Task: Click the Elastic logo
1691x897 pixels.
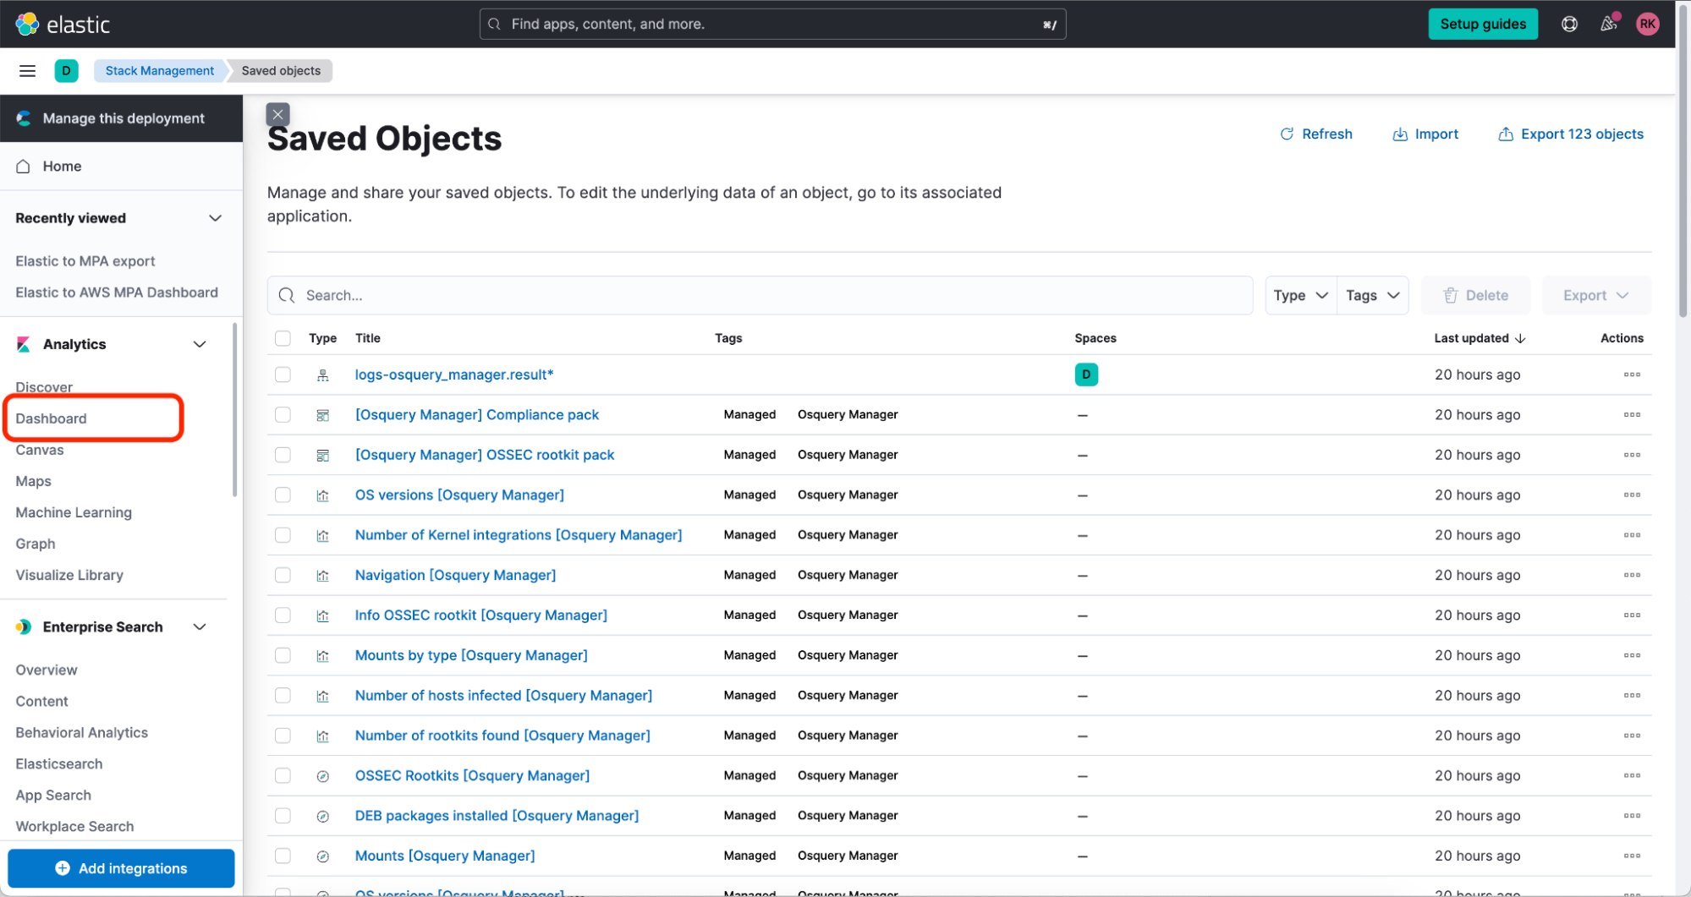Action: coord(63,25)
